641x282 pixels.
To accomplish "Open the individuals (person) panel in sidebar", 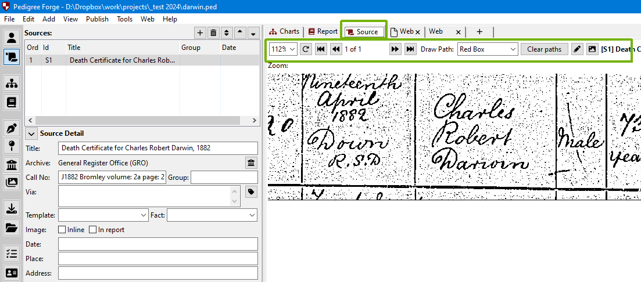I will [11, 38].
